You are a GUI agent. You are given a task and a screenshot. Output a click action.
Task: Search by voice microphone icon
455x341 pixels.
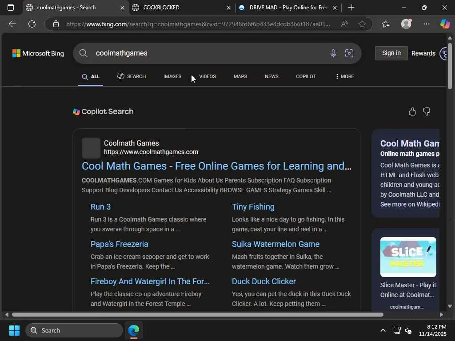point(333,53)
